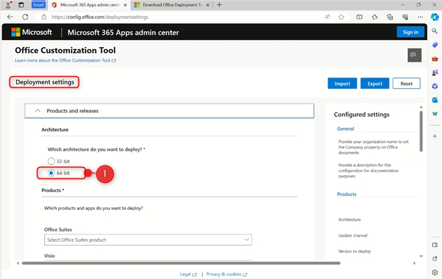Add a sidebar app with plus icon
Image resolution: width=442 pixels, height=279 pixels.
coord(435,136)
